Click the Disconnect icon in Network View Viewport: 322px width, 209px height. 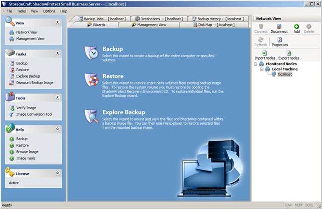(279, 27)
